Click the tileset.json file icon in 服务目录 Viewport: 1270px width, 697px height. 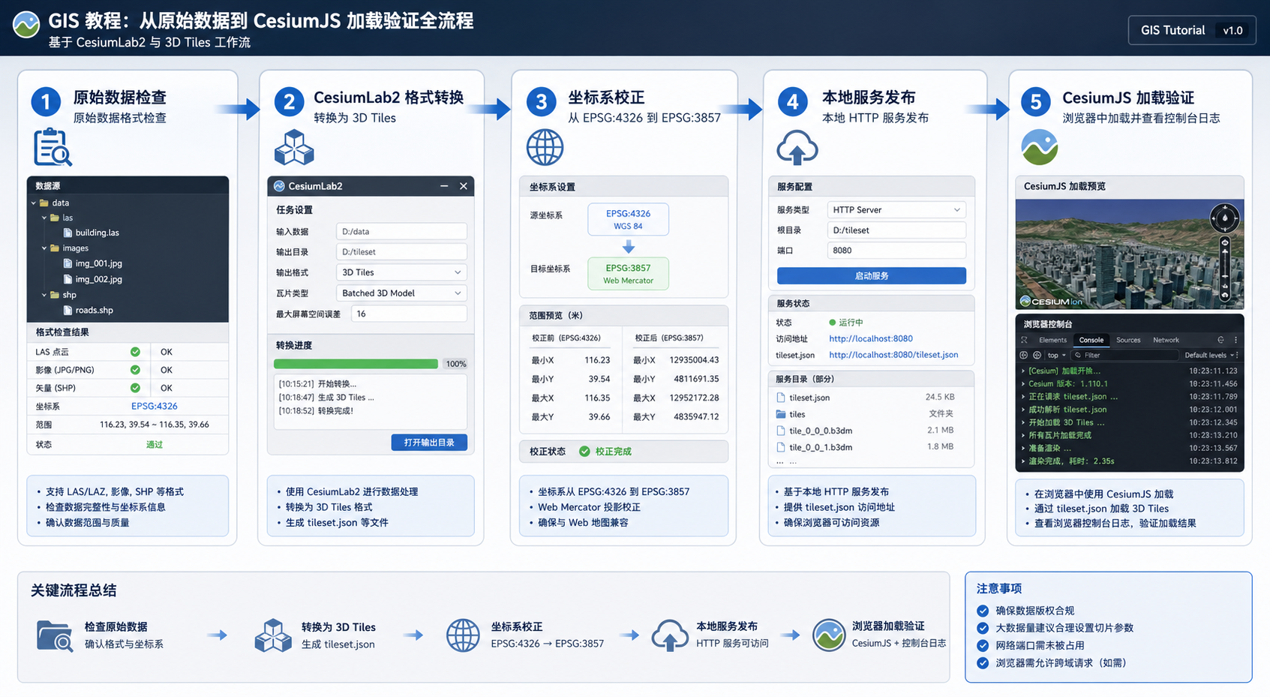click(781, 398)
